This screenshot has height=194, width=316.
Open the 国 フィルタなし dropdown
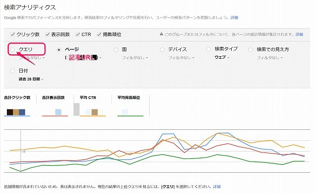pos(135,58)
